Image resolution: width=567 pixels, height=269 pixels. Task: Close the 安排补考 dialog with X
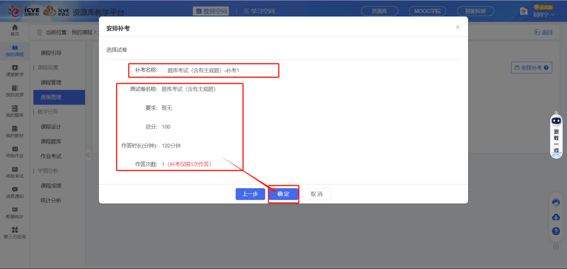point(457,27)
